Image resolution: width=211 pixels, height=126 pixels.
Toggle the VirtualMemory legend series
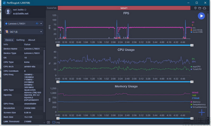coord(199,107)
